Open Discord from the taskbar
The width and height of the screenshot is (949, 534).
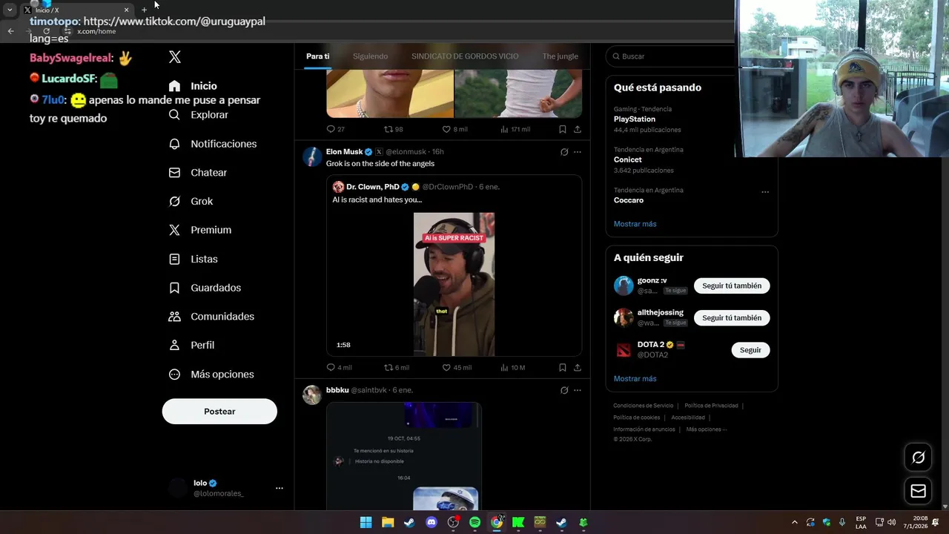click(431, 522)
